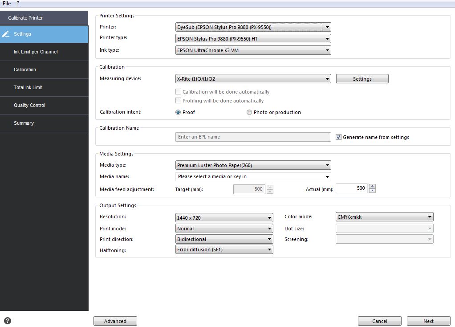The height and width of the screenshot is (327, 455).
Task: Click the 'Enter an EPL name' input field
Action: 253,137
